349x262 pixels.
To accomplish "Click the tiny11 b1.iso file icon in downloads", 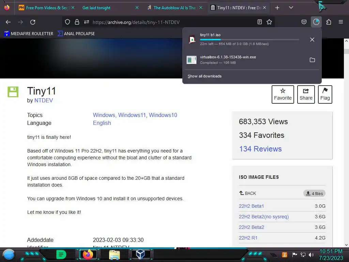I will 192,40.
